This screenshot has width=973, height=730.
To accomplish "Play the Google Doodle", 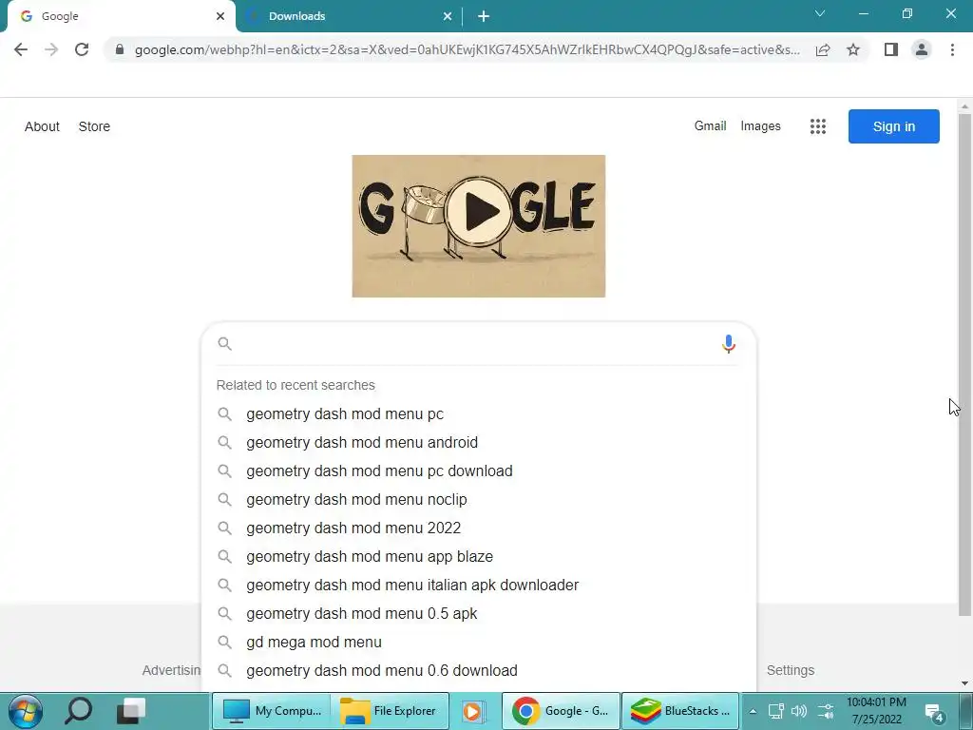I will [x=479, y=211].
